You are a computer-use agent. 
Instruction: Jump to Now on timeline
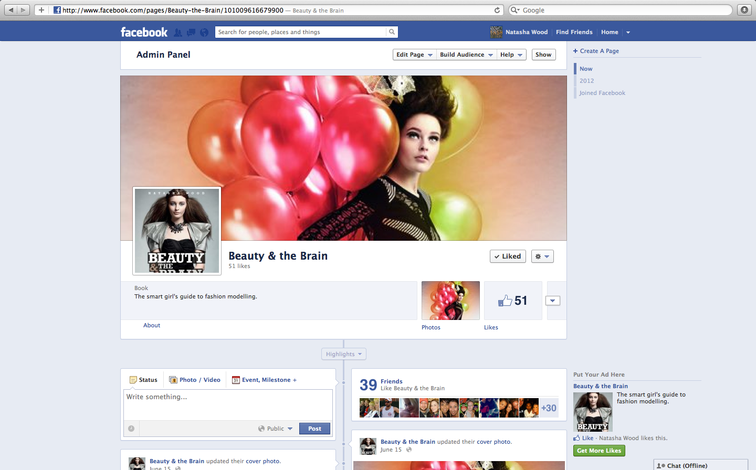pos(586,69)
